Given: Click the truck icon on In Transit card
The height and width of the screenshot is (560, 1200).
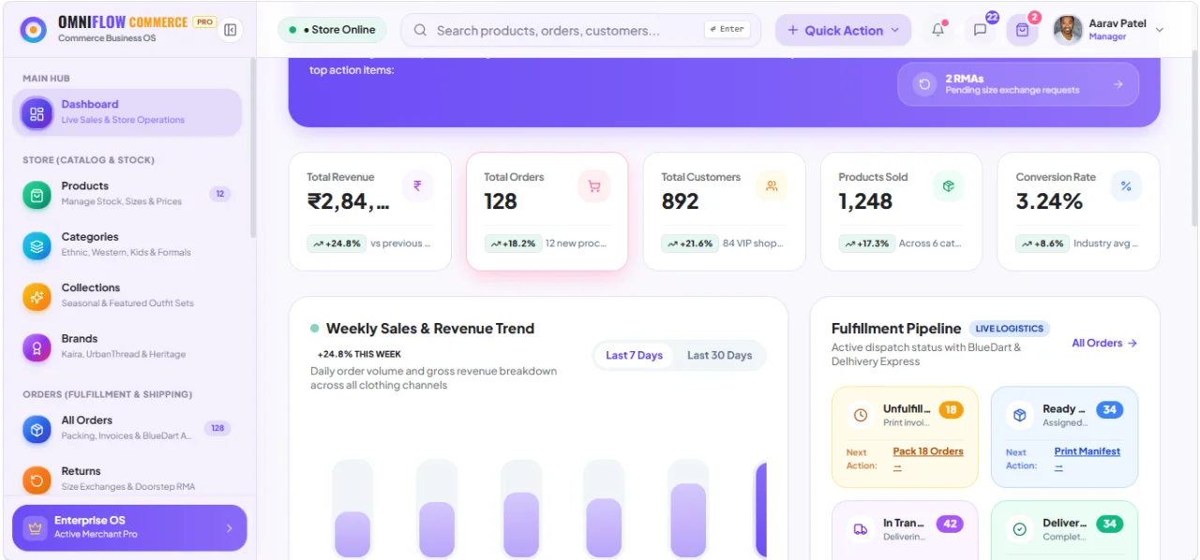Looking at the screenshot, I should [x=860, y=529].
